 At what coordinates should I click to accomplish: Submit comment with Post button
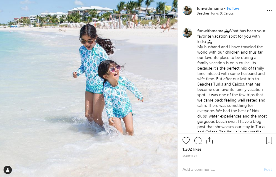[268, 169]
